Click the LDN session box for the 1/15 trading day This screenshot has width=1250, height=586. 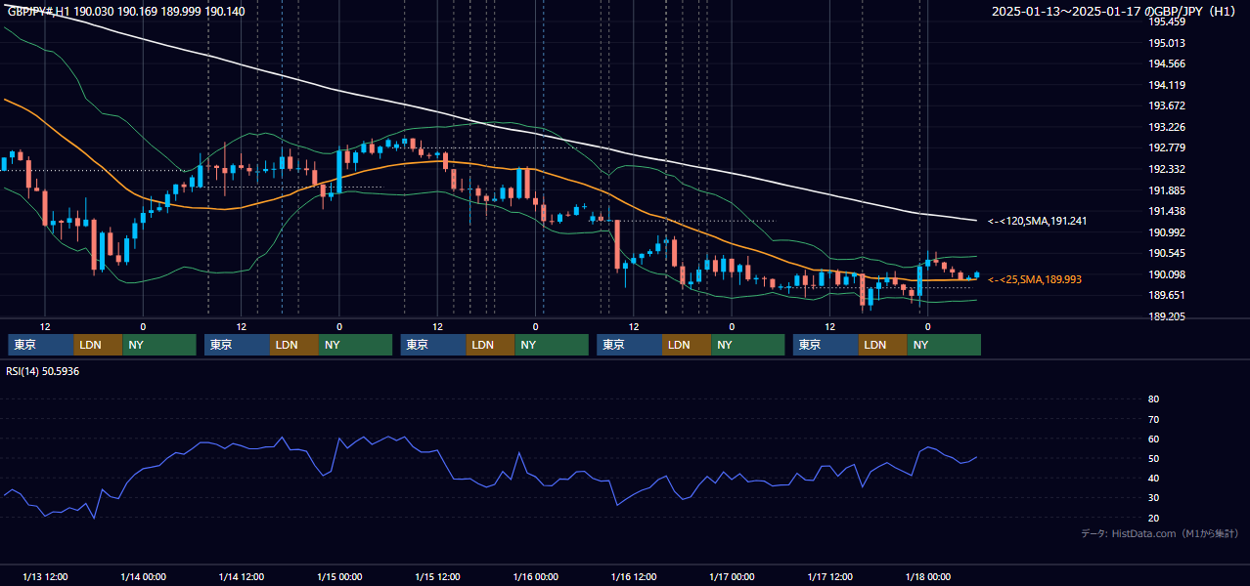(491, 345)
